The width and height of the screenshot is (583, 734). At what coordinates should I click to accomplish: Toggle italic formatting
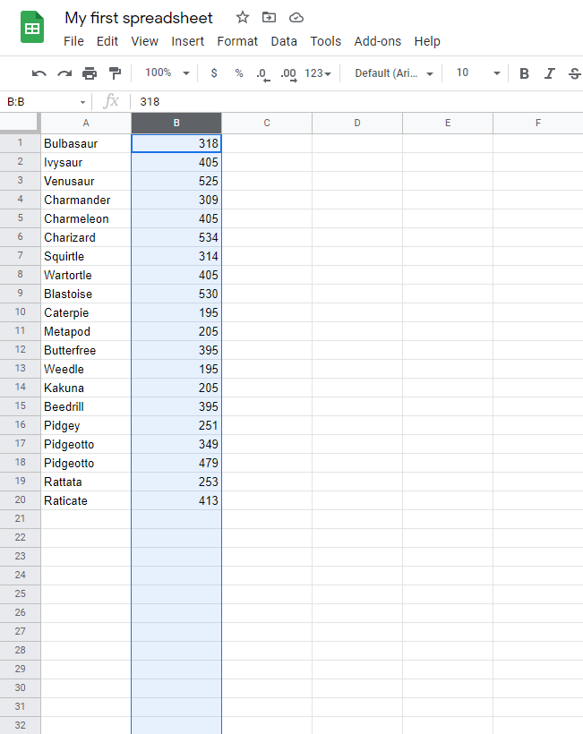pos(550,73)
